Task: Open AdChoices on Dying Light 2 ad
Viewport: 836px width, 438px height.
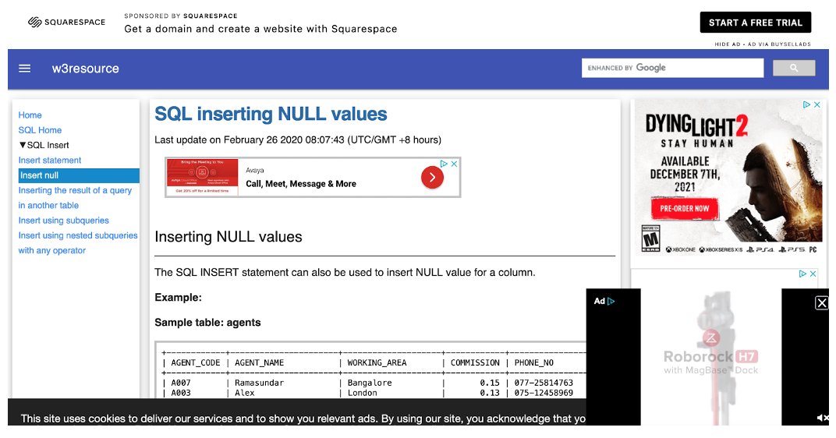Action: point(806,105)
